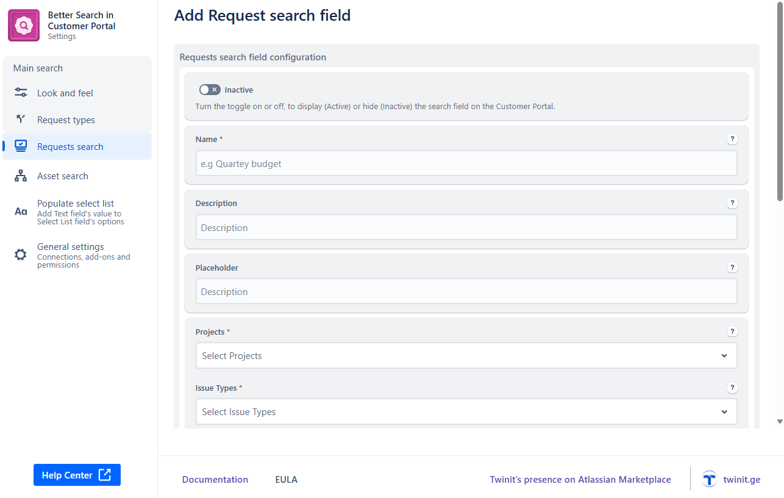Navigate to Asset search
Viewport: 784px width, 498px height.
click(x=77, y=176)
